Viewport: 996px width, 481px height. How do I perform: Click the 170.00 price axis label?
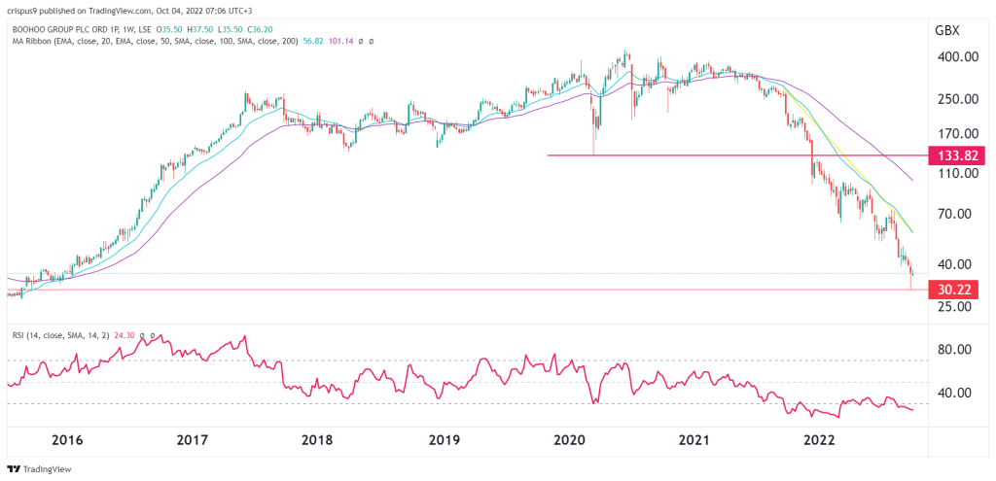[x=960, y=134]
